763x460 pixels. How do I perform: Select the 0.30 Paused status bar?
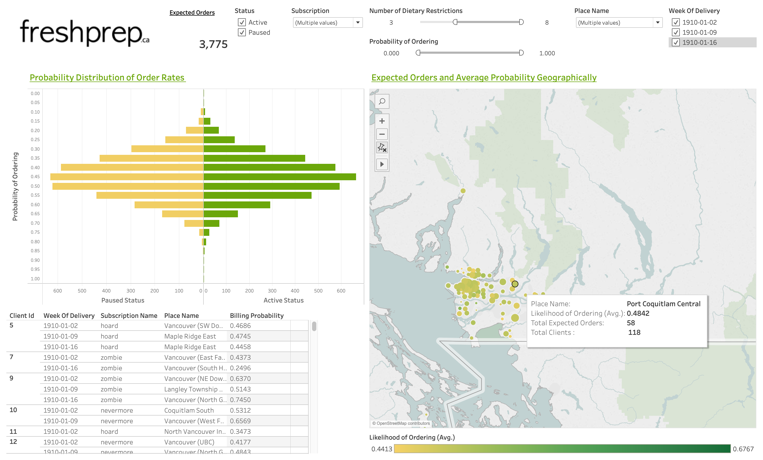(x=167, y=149)
